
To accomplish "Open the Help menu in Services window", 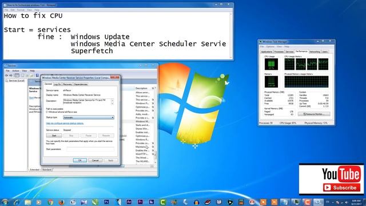I will pyautogui.click(x=32, y=70).
